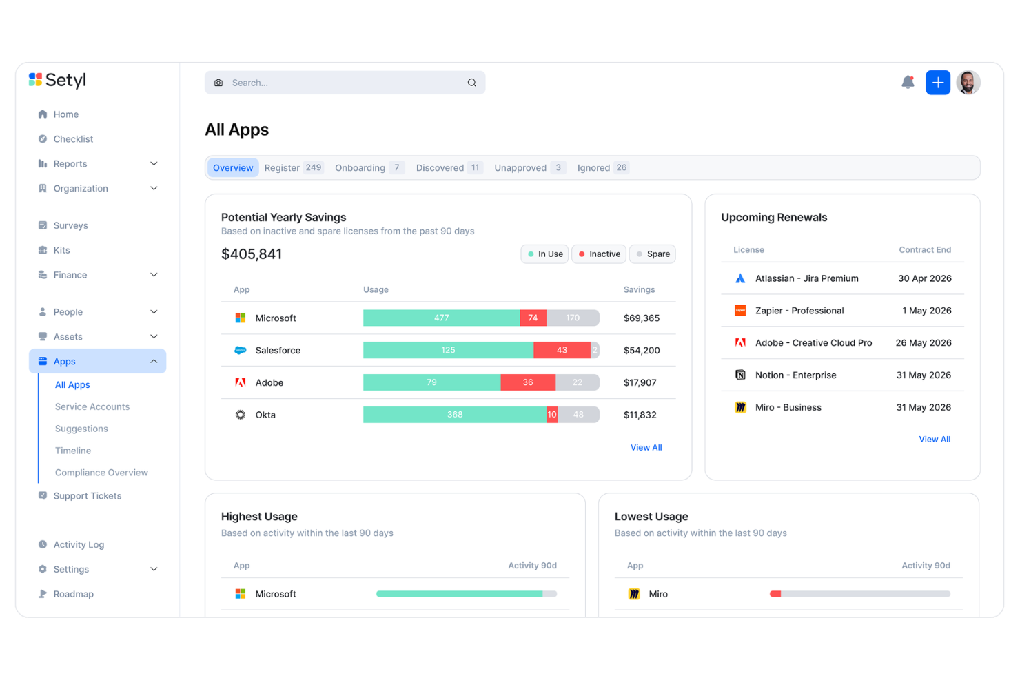Click the Okta logo icon
1020x680 pixels.
point(241,415)
